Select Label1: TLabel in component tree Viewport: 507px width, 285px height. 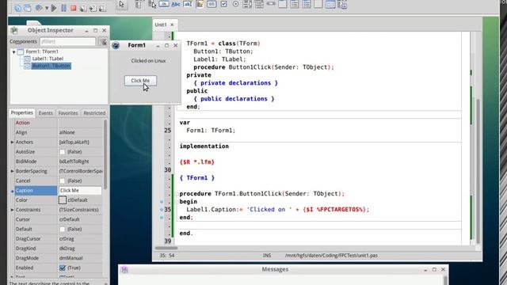[x=48, y=59]
